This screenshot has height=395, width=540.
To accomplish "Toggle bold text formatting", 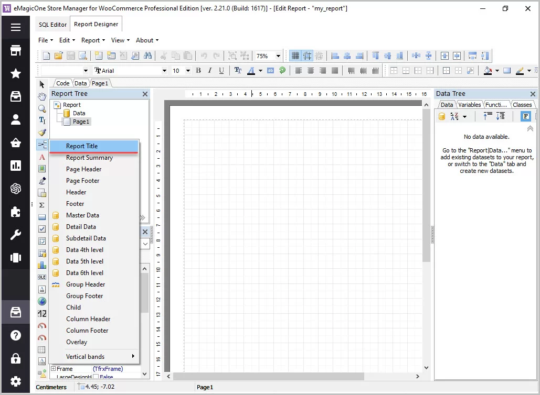I will [x=198, y=71].
